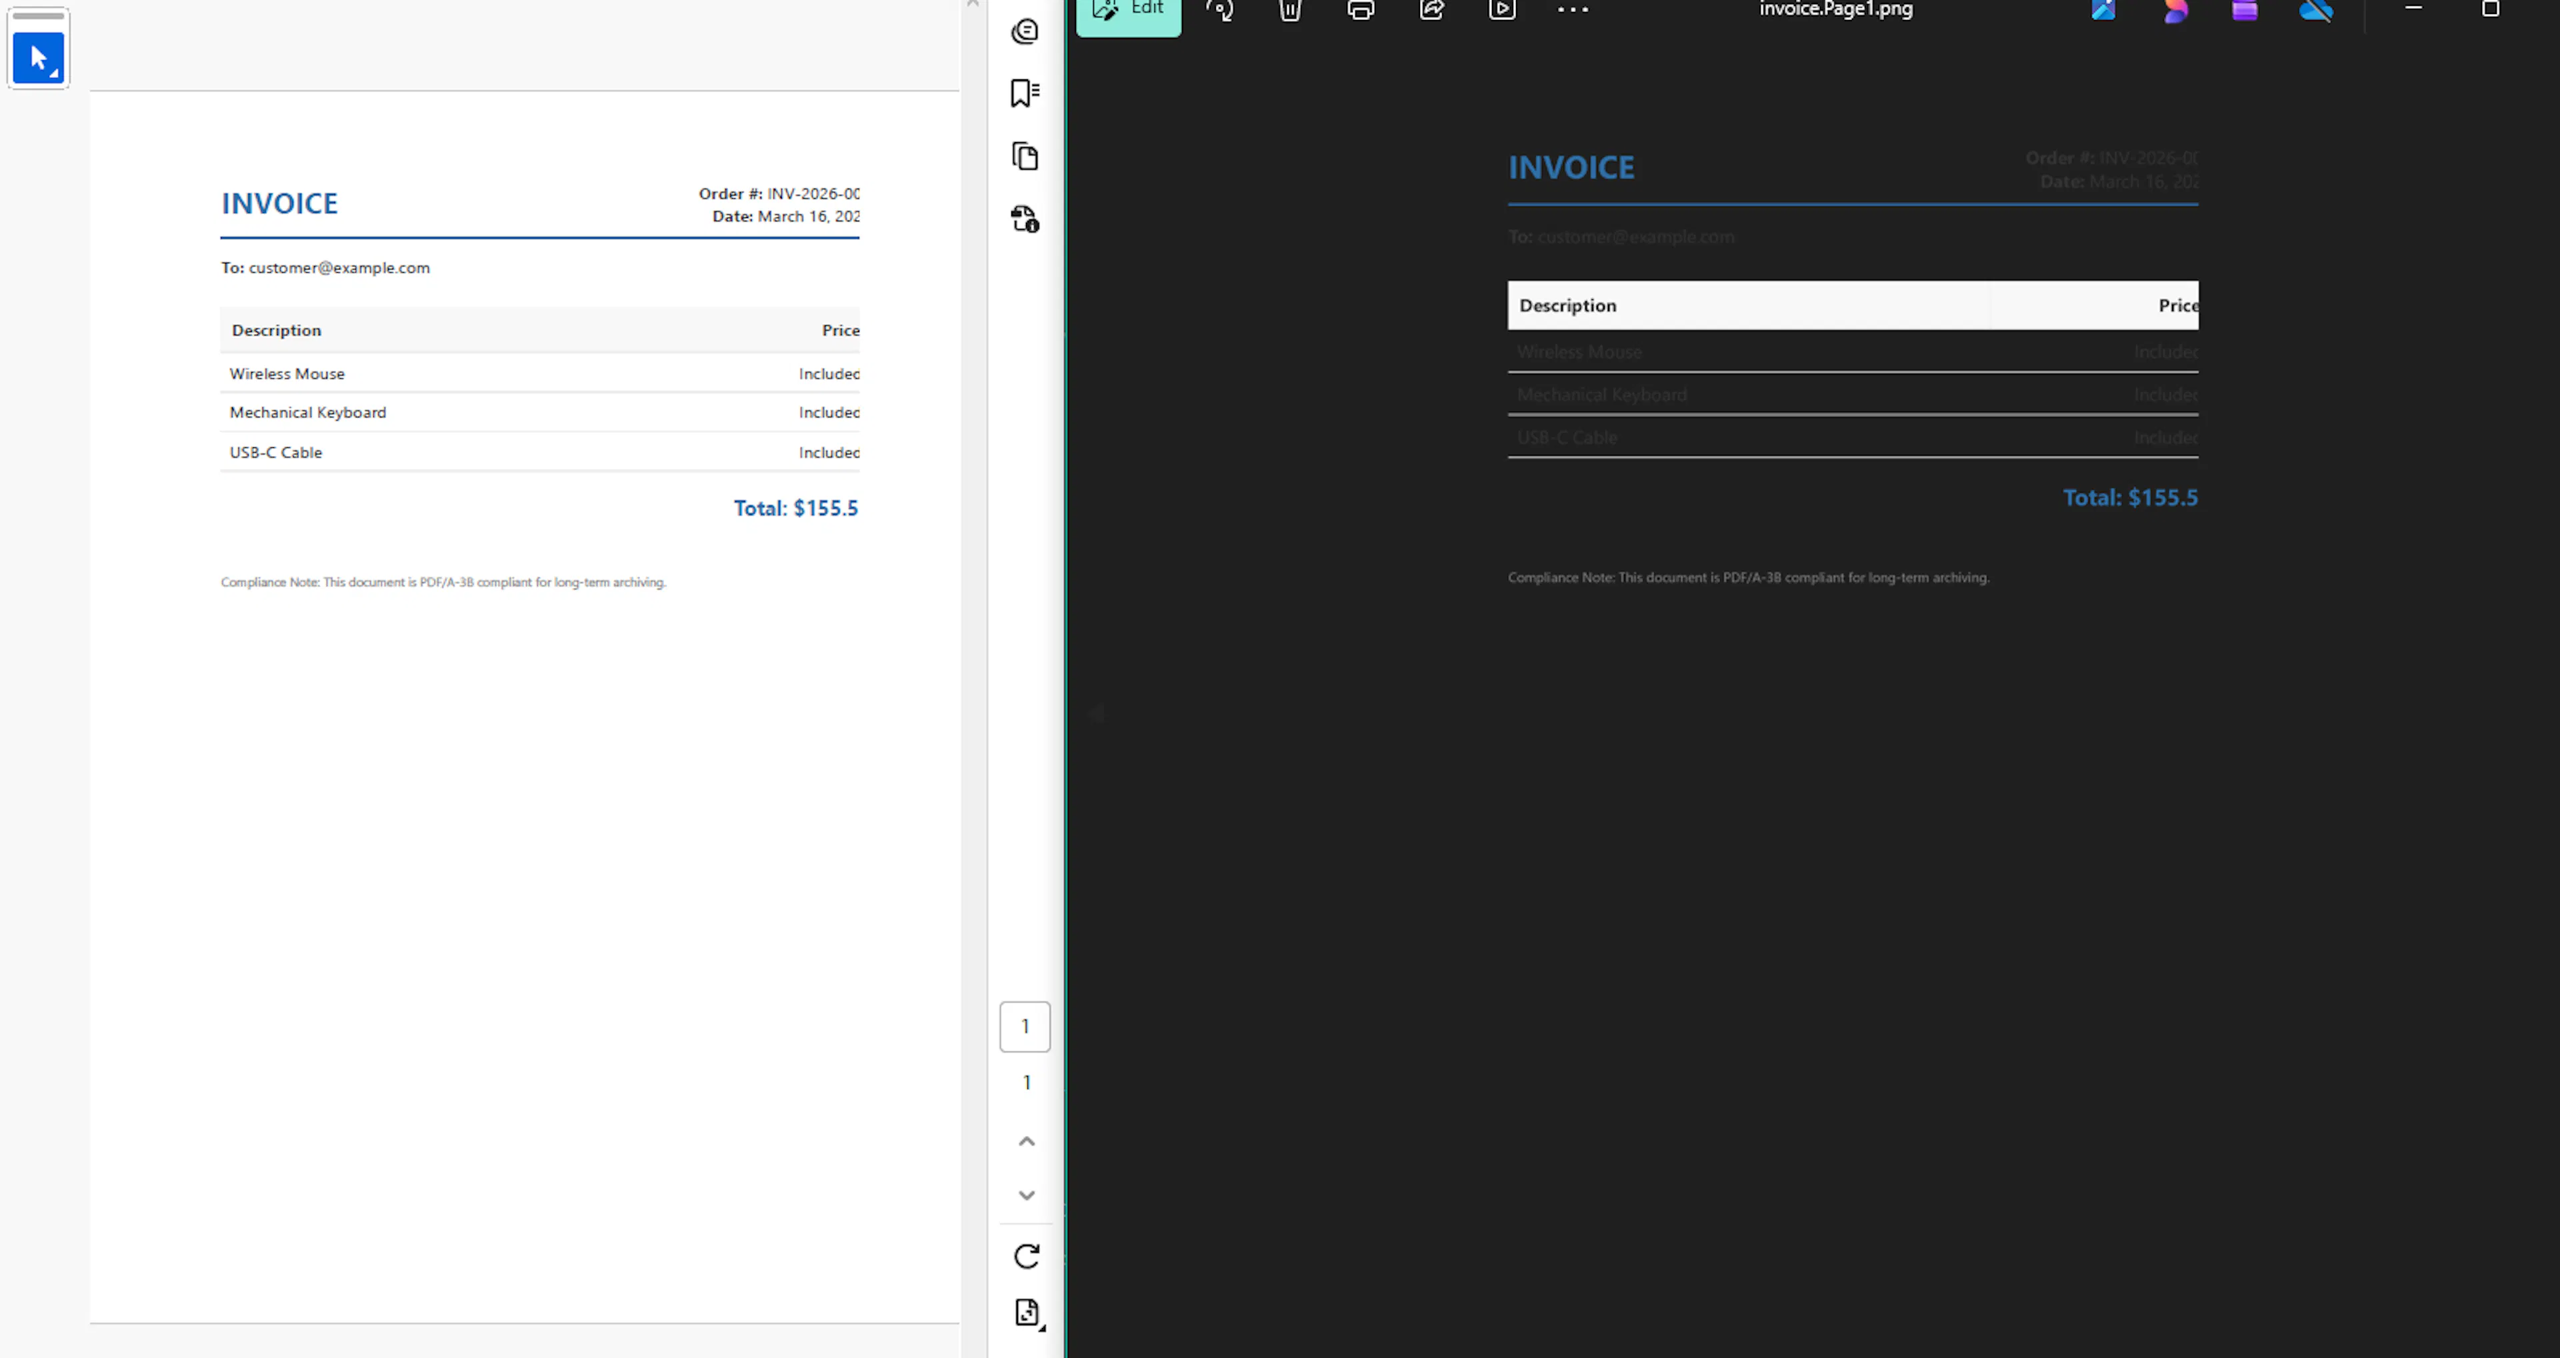Go to next page with down chevron

click(x=1027, y=1195)
